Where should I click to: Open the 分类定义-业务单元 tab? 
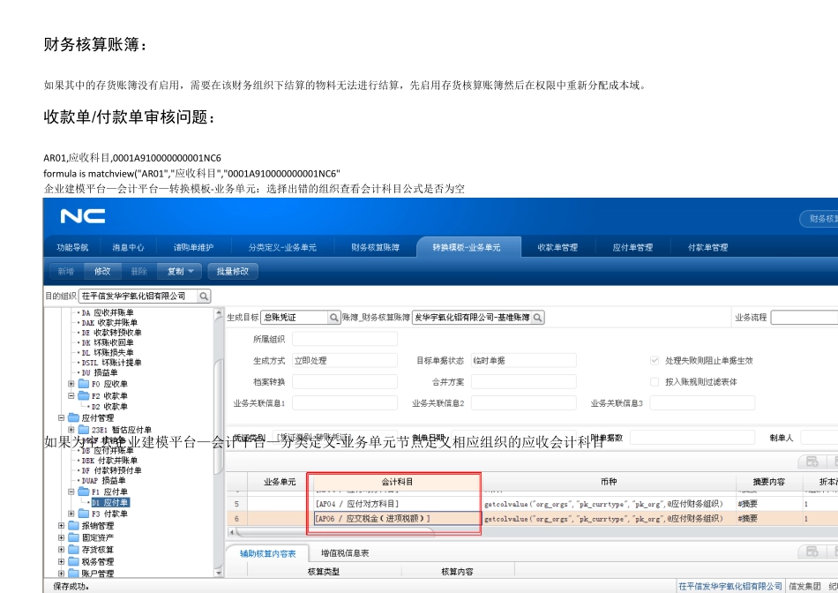[x=282, y=248]
